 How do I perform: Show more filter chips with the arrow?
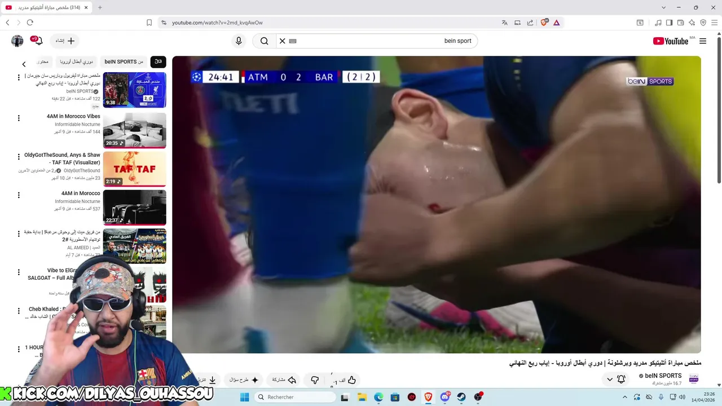click(x=24, y=64)
